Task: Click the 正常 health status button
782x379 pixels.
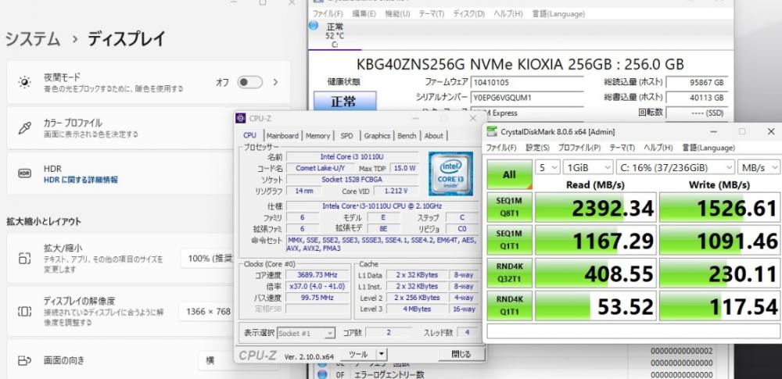Action: [x=345, y=102]
